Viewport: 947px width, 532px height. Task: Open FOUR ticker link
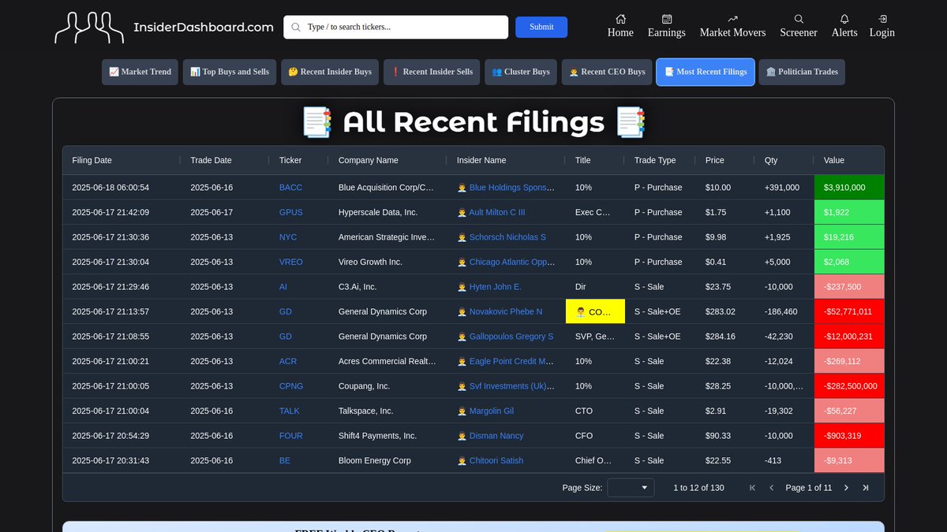point(290,436)
